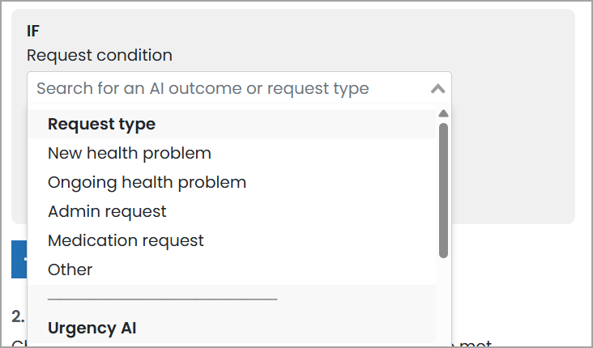Click the separator line under Other
The width and height of the screenshot is (593, 348).
(x=162, y=299)
